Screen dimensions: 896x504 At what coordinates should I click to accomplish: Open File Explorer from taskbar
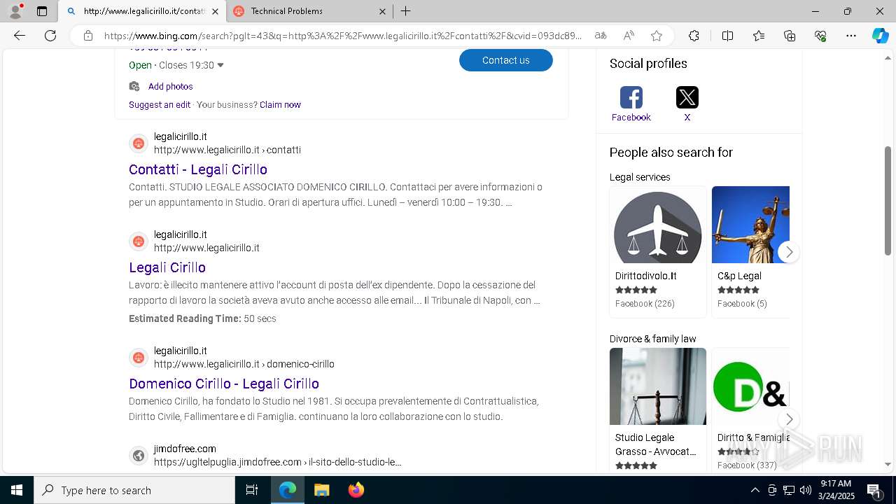pos(321,490)
